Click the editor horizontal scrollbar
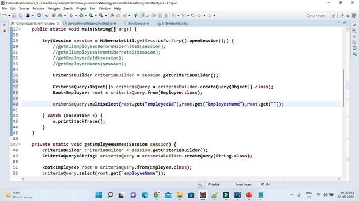 (181, 179)
